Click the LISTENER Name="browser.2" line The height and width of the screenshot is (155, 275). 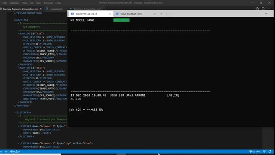coord(55,143)
